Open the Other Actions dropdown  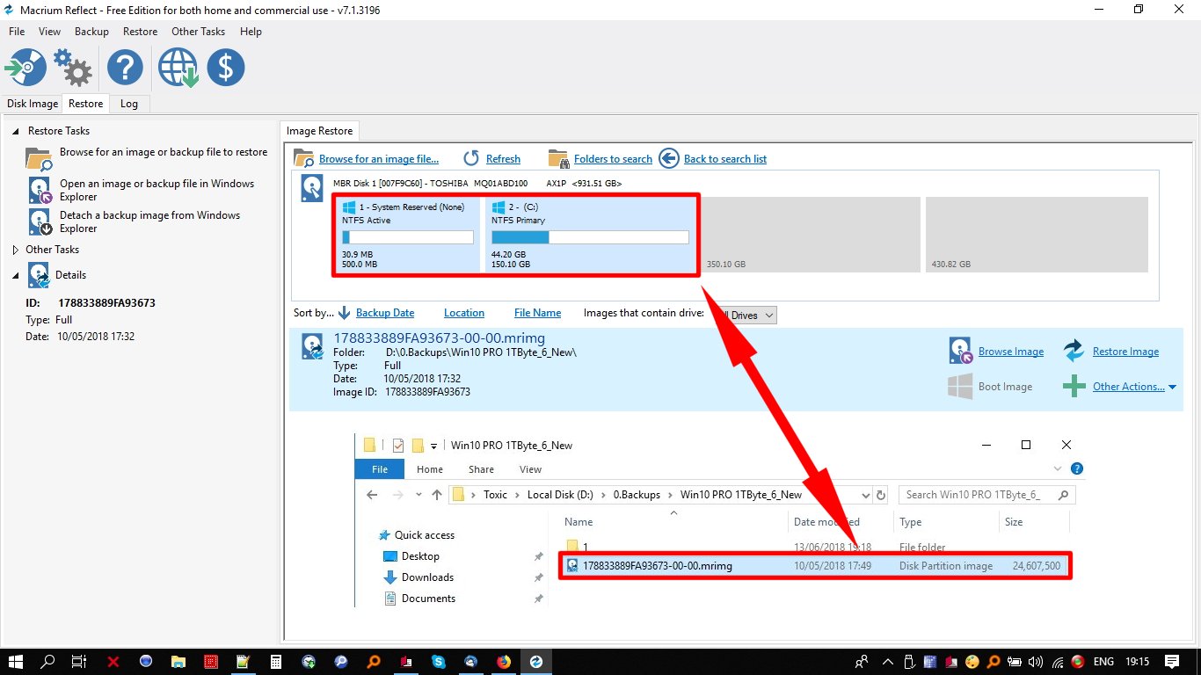(x=1134, y=387)
